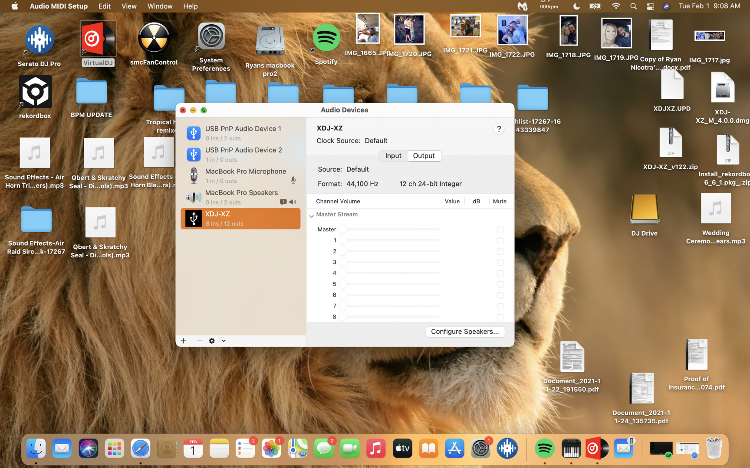Viewport: 750px width, 468px height.
Task: Open the 12 ch 24-bit Integer format dropdown
Action: coord(431,184)
